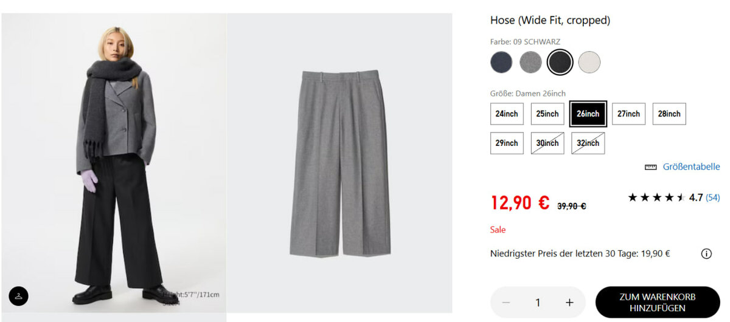730x322 pixels.
Task: Choose the grey color swatch
Action: [530, 62]
